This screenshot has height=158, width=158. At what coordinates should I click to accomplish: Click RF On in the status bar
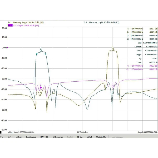click(80, 137)
